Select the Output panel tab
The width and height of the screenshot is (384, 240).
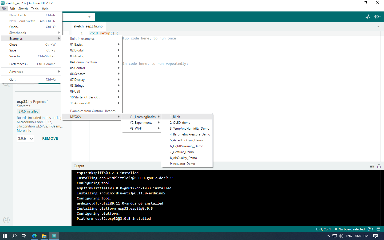click(79, 166)
